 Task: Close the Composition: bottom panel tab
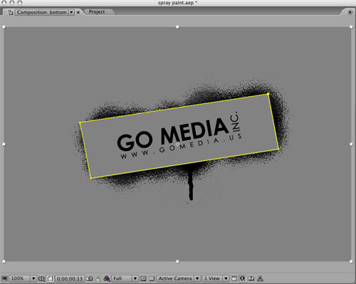78,12
